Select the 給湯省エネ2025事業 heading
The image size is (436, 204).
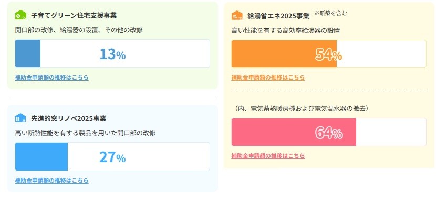pyautogui.click(x=278, y=16)
